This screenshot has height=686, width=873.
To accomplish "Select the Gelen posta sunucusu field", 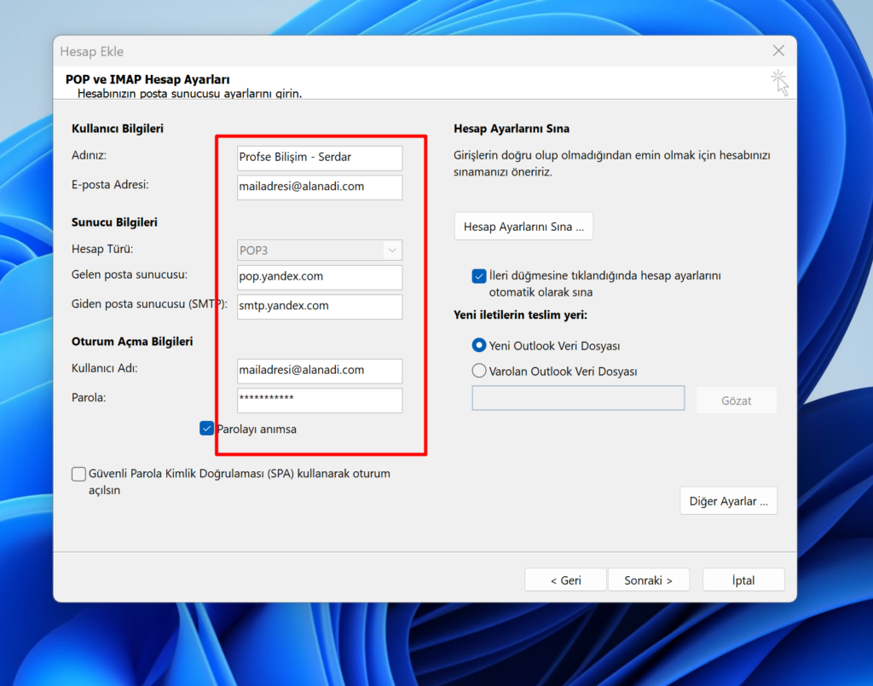I will (320, 277).
